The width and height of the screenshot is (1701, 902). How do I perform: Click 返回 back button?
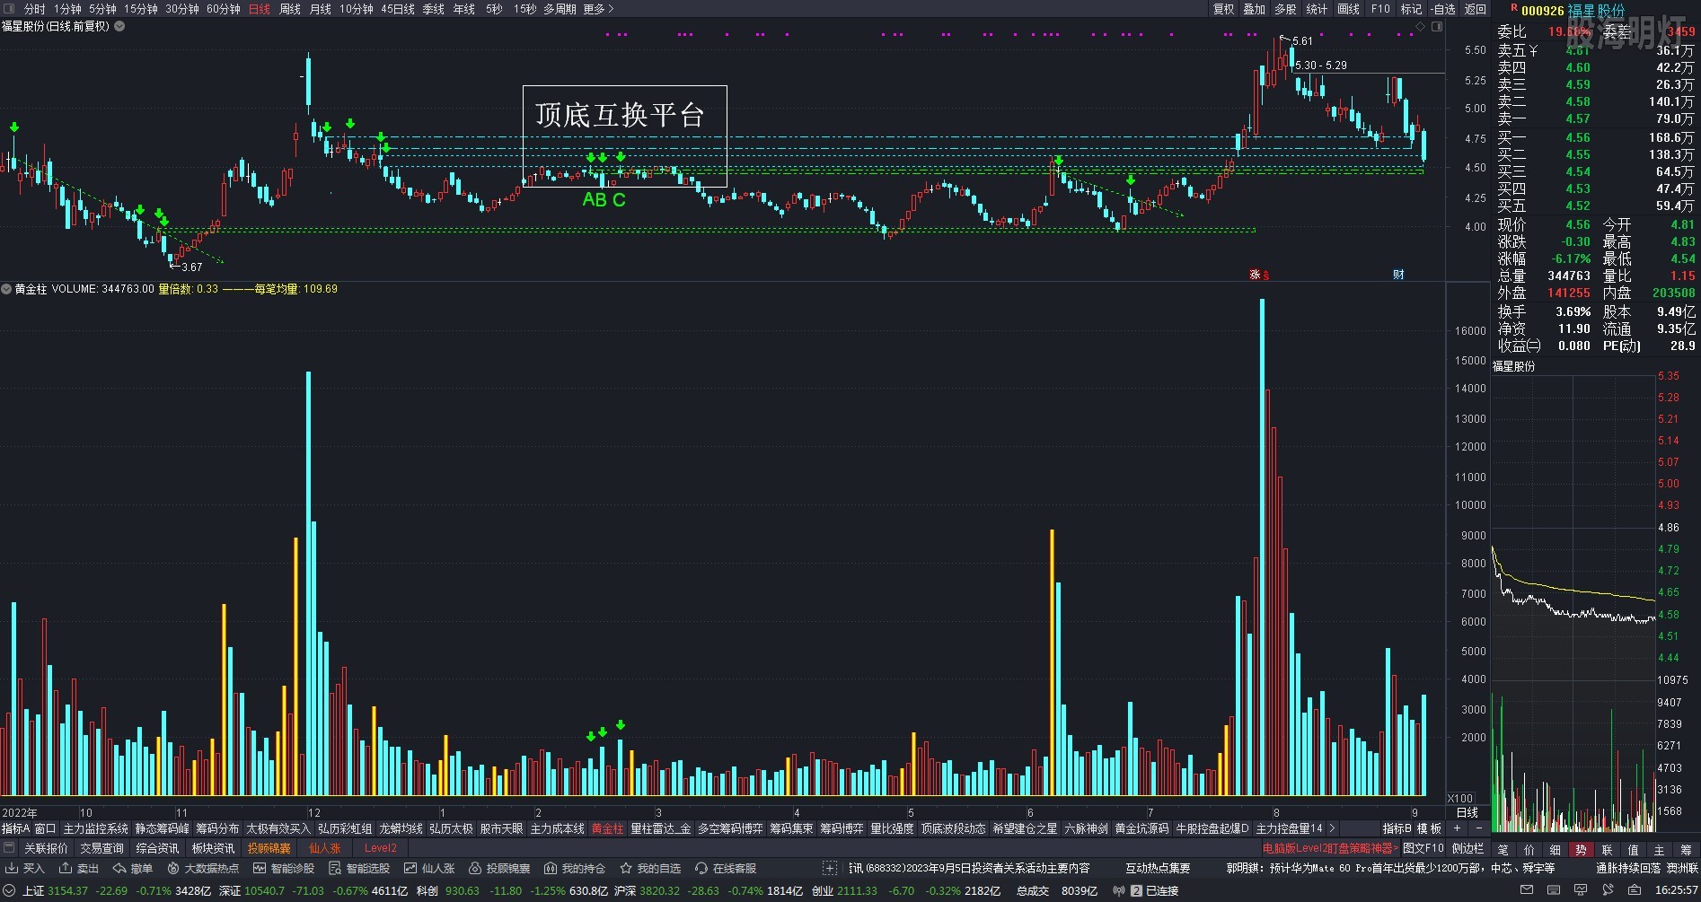1476,9
